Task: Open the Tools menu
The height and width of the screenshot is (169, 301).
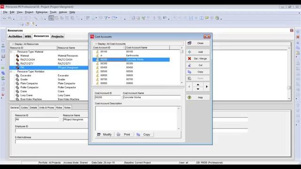Action: tap(53, 12)
